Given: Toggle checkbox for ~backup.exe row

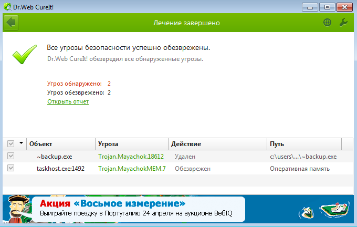Looking at the screenshot, I should [x=11, y=156].
